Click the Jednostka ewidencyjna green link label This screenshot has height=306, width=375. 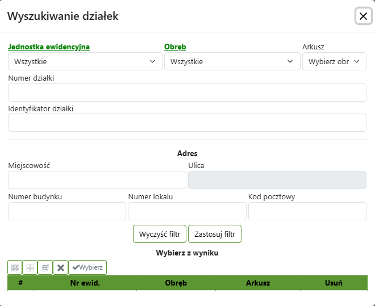49,47
